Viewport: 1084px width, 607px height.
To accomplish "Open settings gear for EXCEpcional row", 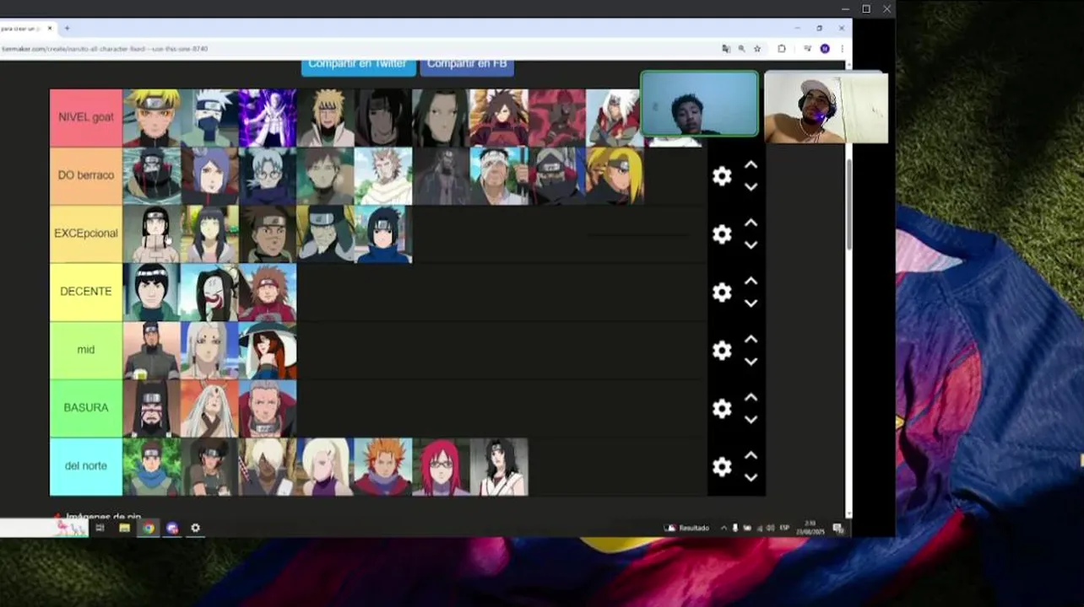I will click(x=722, y=234).
